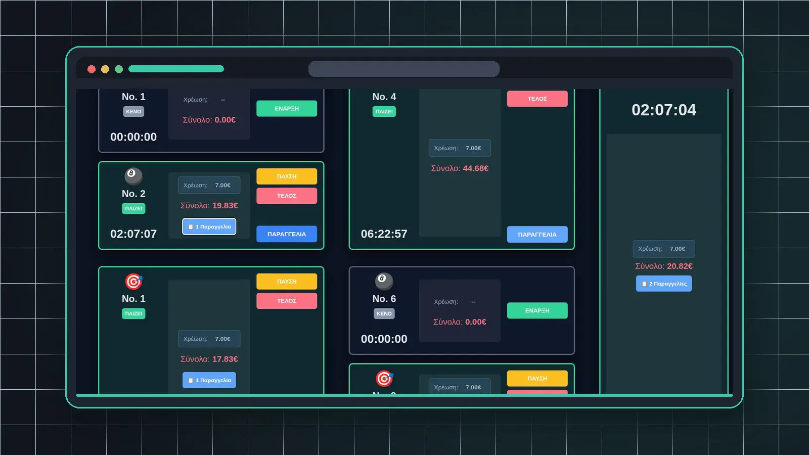Screen dimensions: 809x455
Task: Click the 'No. 6' table title
Action: 384,299
